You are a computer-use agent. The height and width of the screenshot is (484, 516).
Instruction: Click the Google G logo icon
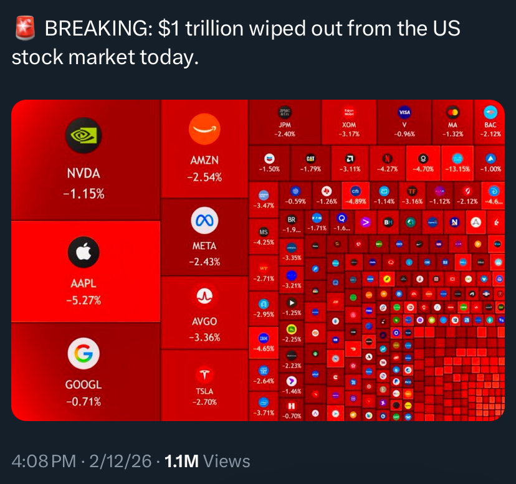tap(83, 354)
